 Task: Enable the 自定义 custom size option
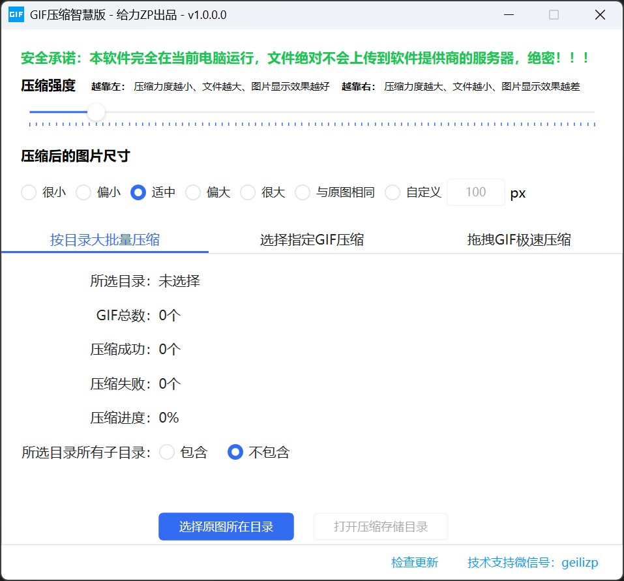tap(393, 192)
